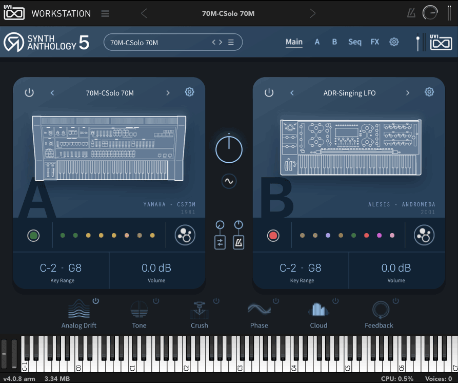Open preset list menu in preset field
Image resolution: width=458 pixels, height=383 pixels.
(231, 43)
